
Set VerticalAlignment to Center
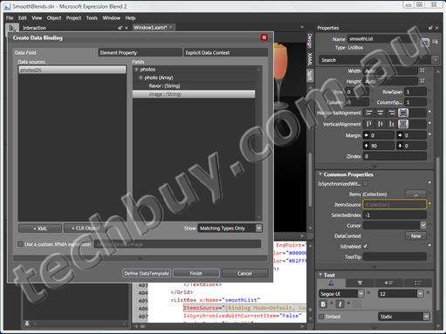coord(381,124)
